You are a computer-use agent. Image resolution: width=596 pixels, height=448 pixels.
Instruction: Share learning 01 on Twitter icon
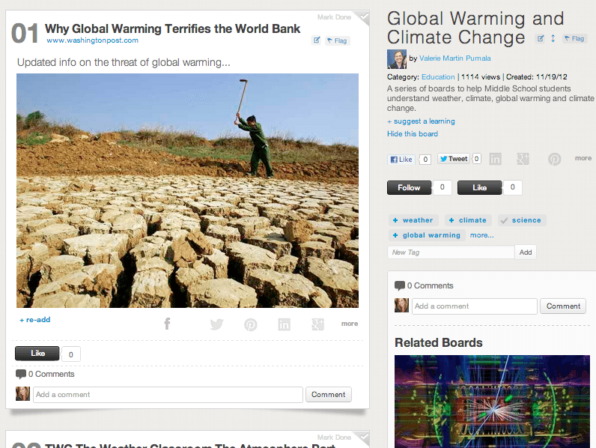(x=216, y=324)
